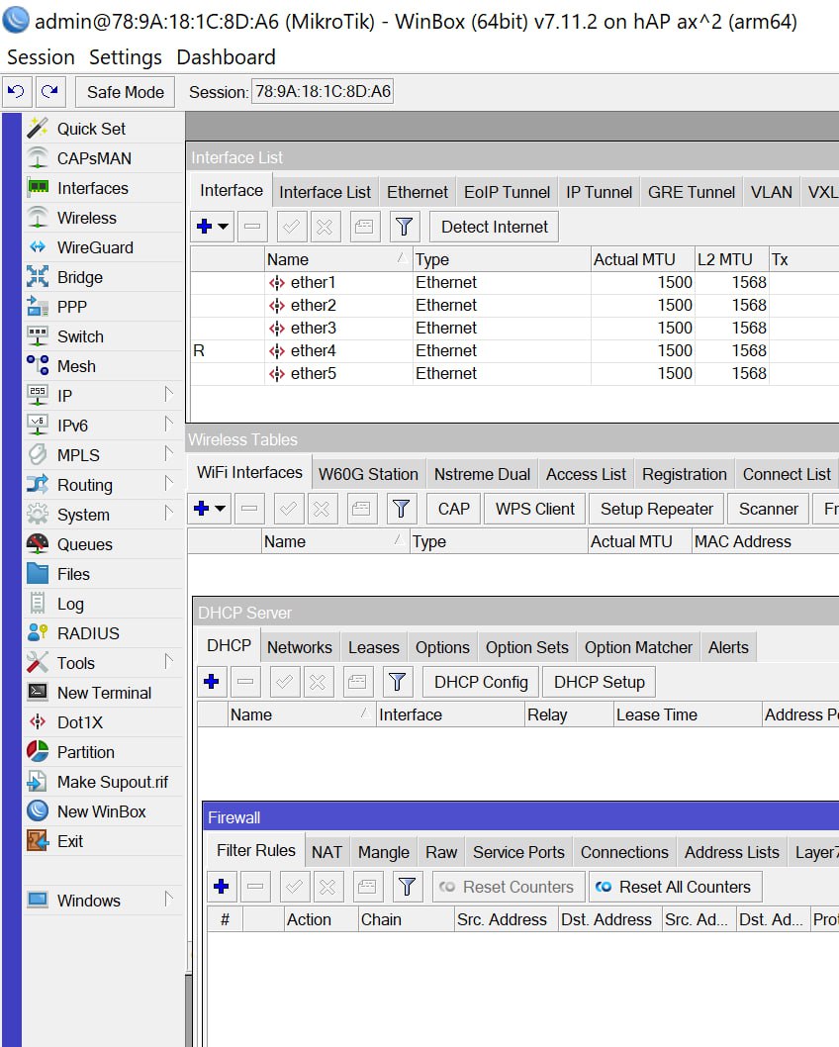839x1047 pixels.
Task: Expand System submenu arrow
Action: 169,514
